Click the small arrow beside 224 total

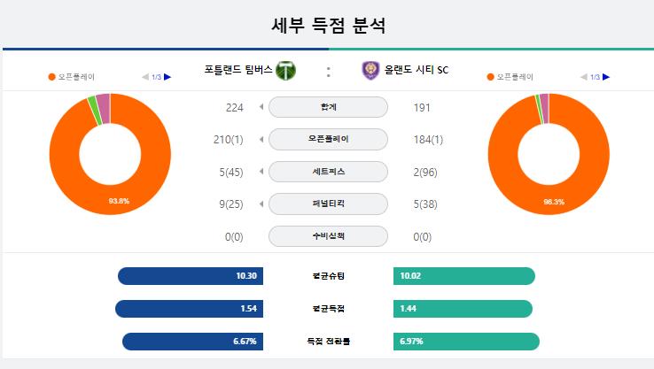(261, 107)
